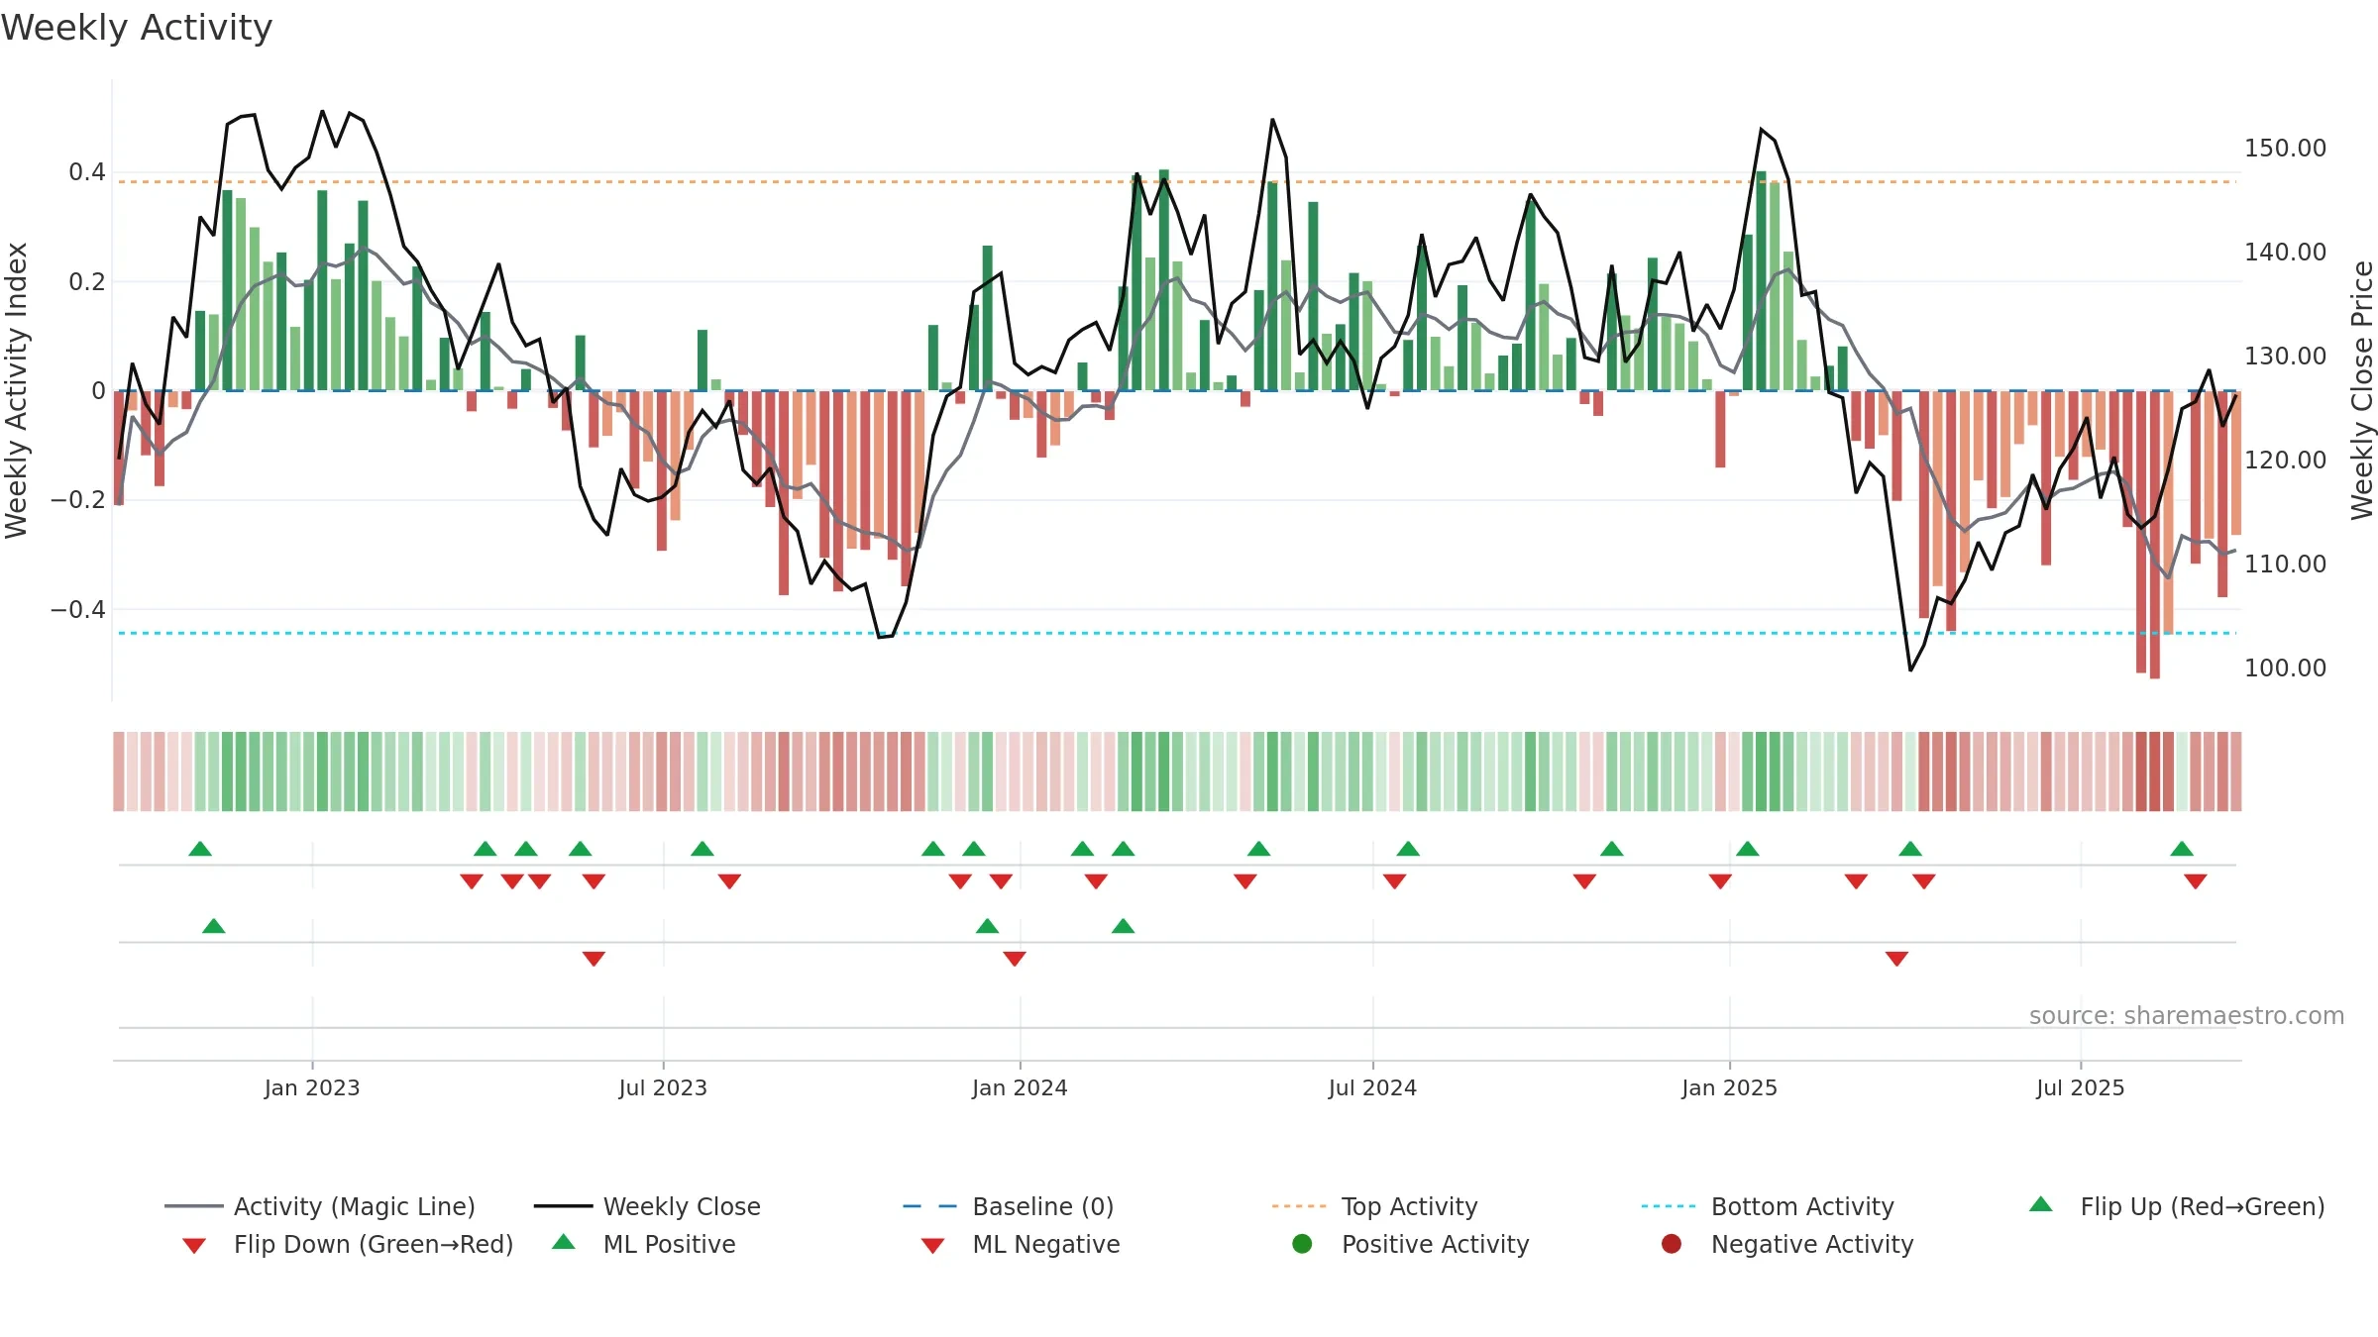The height and width of the screenshot is (1337, 2378).
Task: Click the Negative Activity red circle icon
Action: coord(1672,1244)
